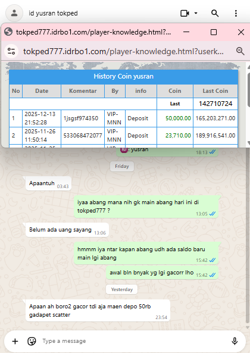
Task: Click message hmmm iya ntar kapan abang
Action: point(146,253)
